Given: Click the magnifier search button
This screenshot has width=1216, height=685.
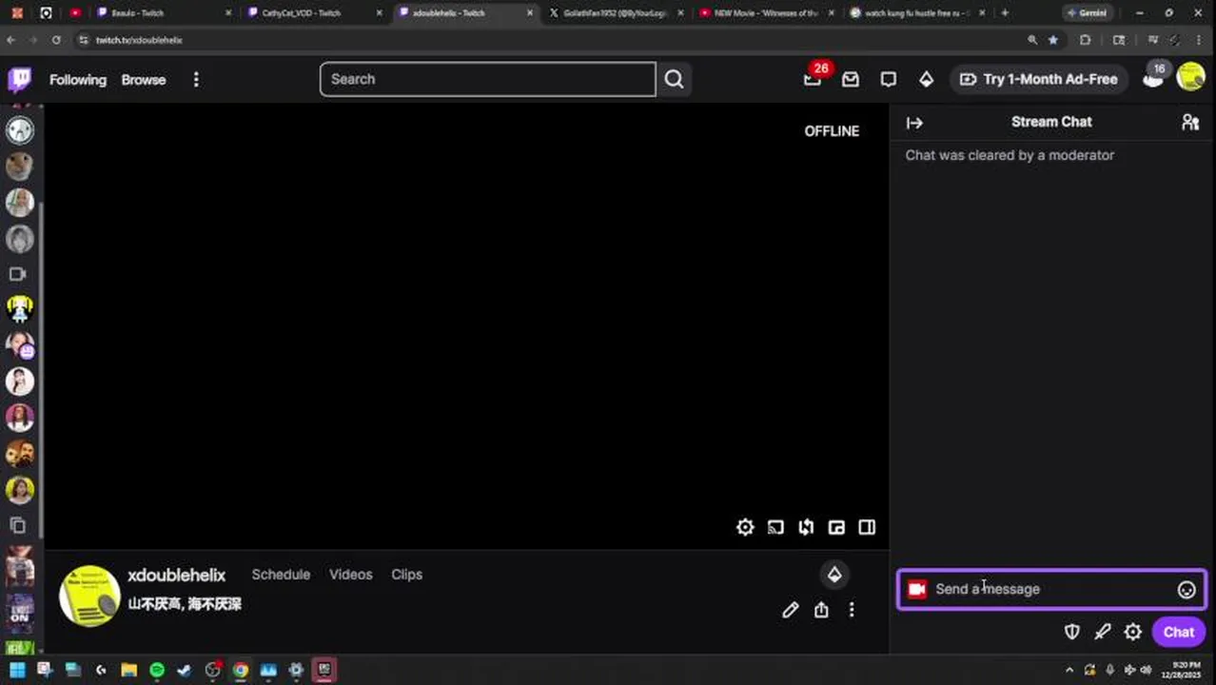Looking at the screenshot, I should (674, 79).
